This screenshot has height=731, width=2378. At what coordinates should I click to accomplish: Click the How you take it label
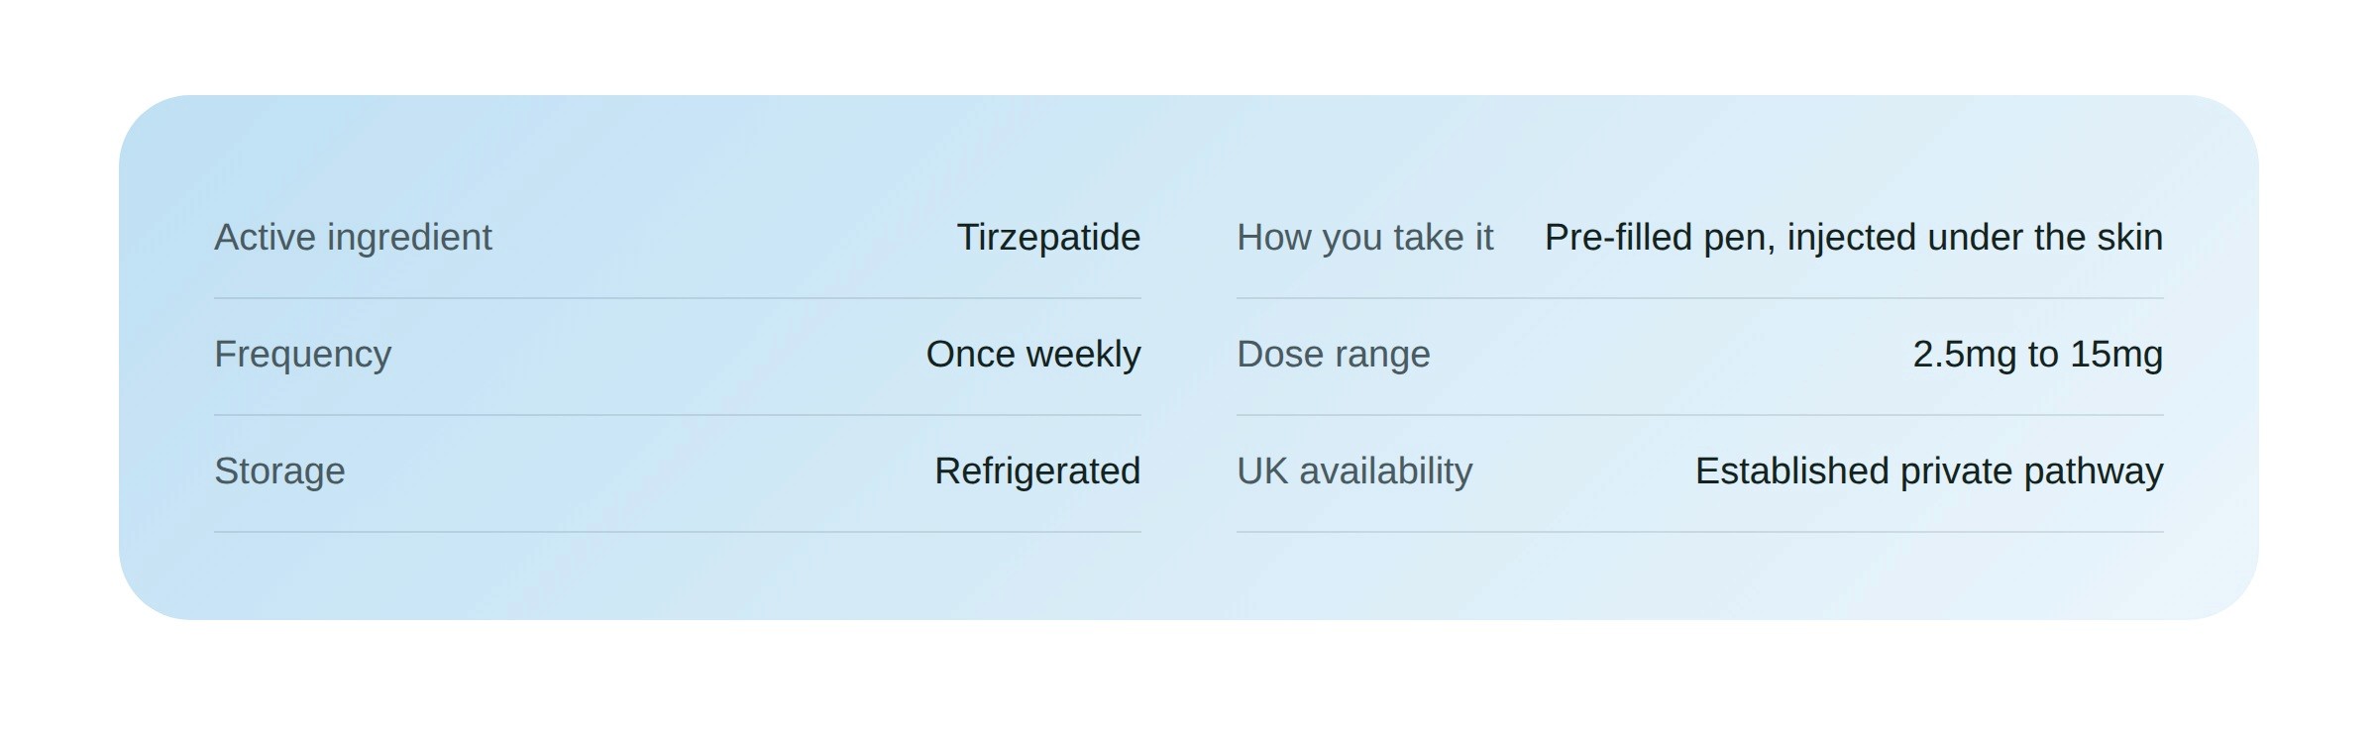tap(1364, 238)
